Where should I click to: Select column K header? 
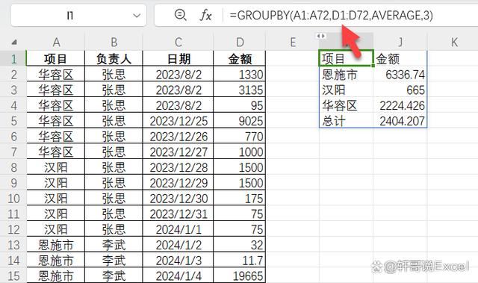pyautogui.click(x=454, y=43)
